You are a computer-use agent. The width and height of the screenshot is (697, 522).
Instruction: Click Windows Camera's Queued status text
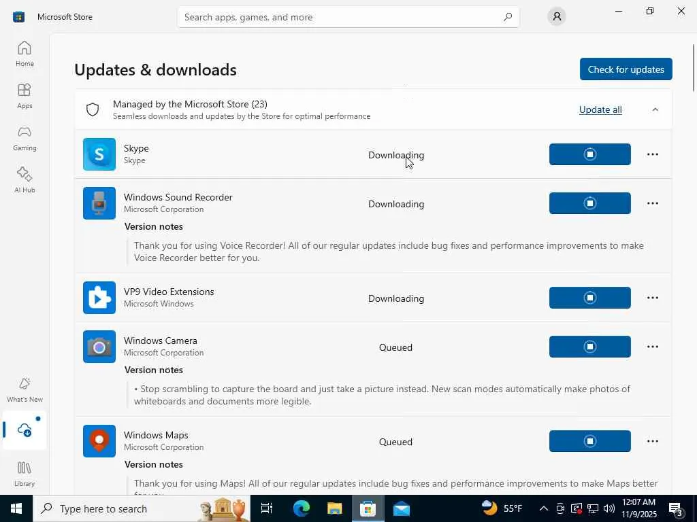point(395,347)
